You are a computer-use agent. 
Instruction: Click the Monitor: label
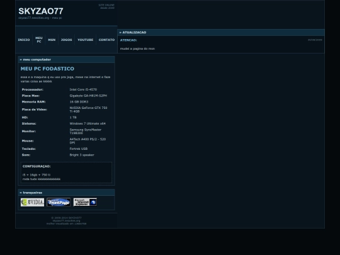(28, 131)
